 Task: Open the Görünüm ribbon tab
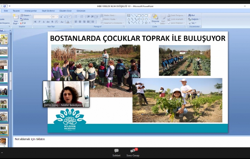point(81,11)
